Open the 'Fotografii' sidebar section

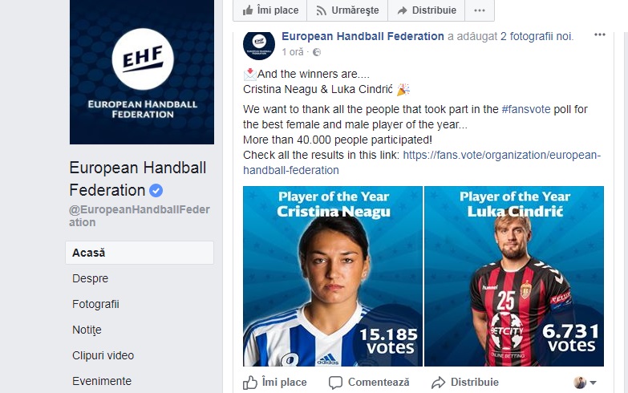click(95, 304)
